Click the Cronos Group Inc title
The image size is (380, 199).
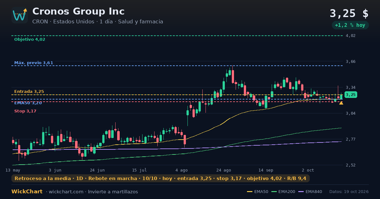point(78,11)
